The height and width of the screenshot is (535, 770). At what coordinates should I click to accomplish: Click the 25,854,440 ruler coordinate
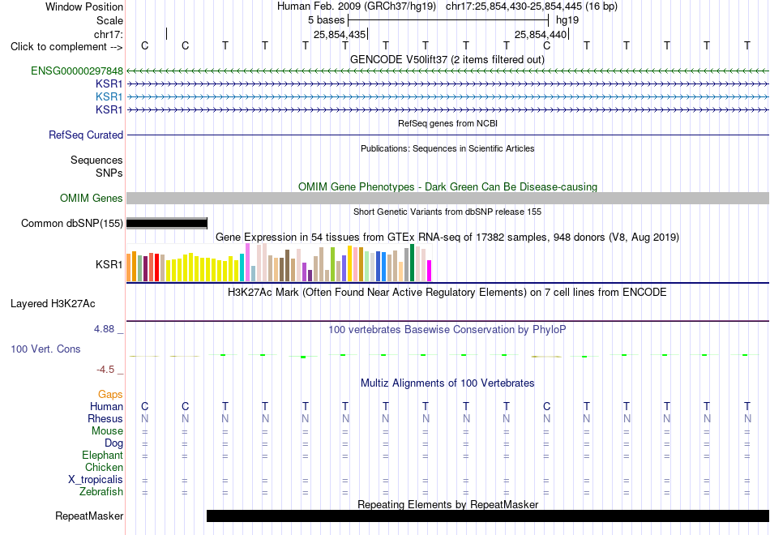(541, 34)
